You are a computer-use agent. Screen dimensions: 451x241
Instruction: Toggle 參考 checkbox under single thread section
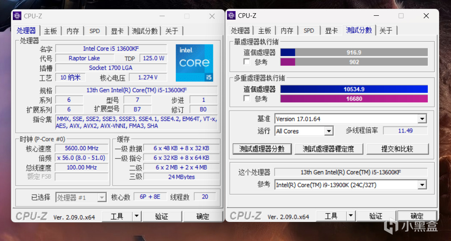[x=247, y=62]
